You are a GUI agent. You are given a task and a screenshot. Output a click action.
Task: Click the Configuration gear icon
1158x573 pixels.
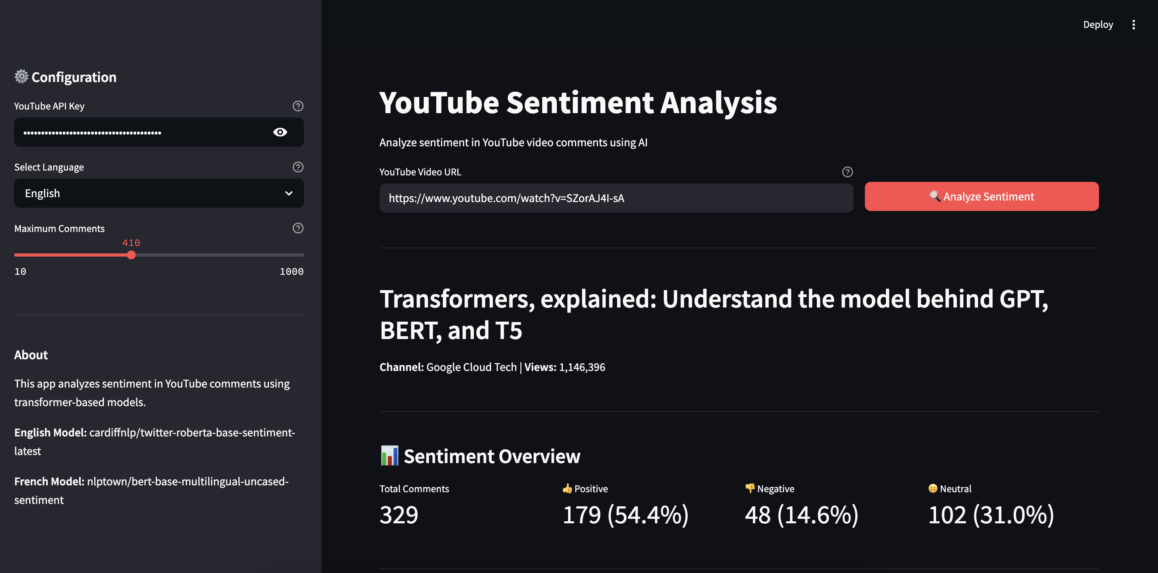point(21,77)
